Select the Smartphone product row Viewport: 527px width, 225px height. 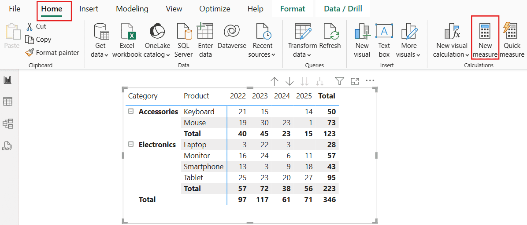[203, 167]
